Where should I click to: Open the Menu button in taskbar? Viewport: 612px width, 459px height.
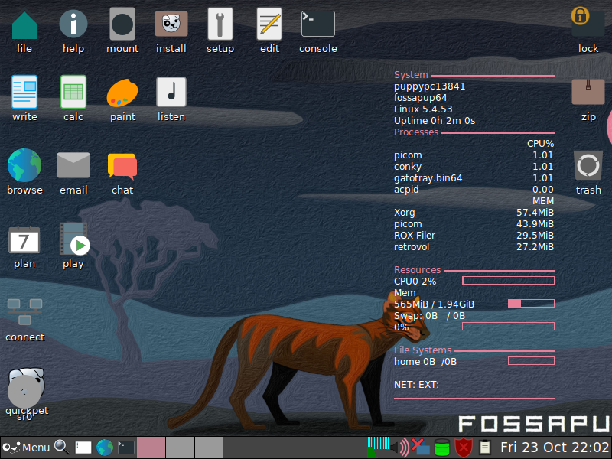[26, 448]
